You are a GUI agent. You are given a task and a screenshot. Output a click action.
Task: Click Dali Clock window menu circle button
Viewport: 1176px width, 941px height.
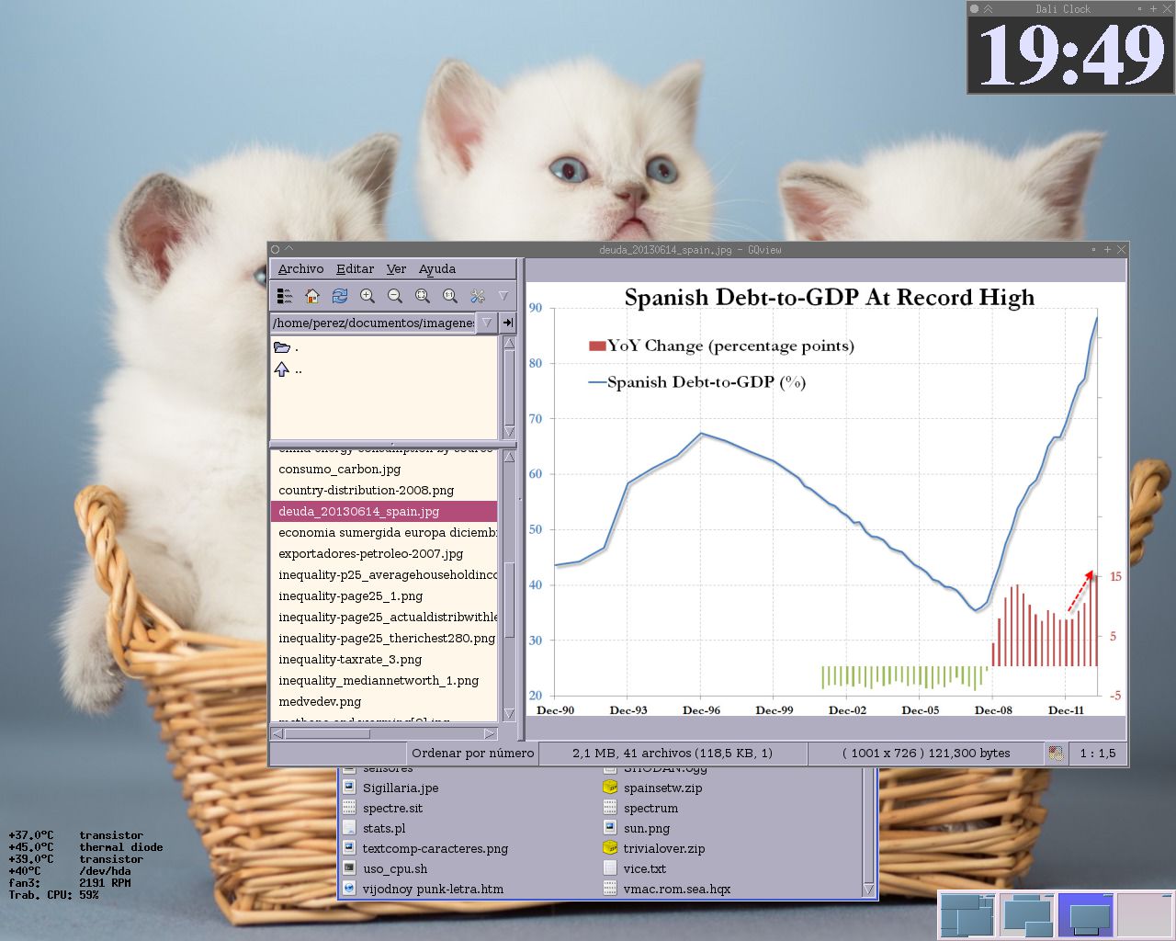[x=975, y=8]
